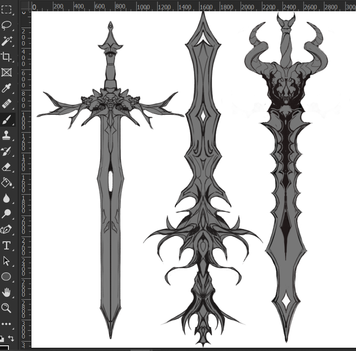Select the Ellipse shape tool
356x351 pixels.
click(6, 277)
